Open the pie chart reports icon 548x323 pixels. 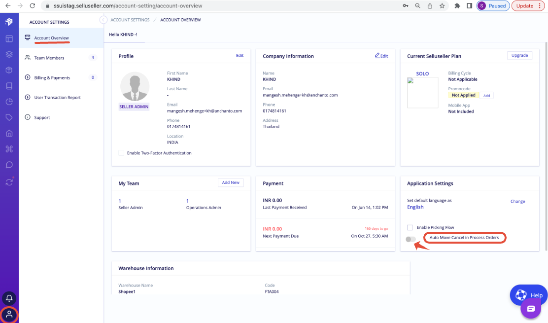[9, 102]
